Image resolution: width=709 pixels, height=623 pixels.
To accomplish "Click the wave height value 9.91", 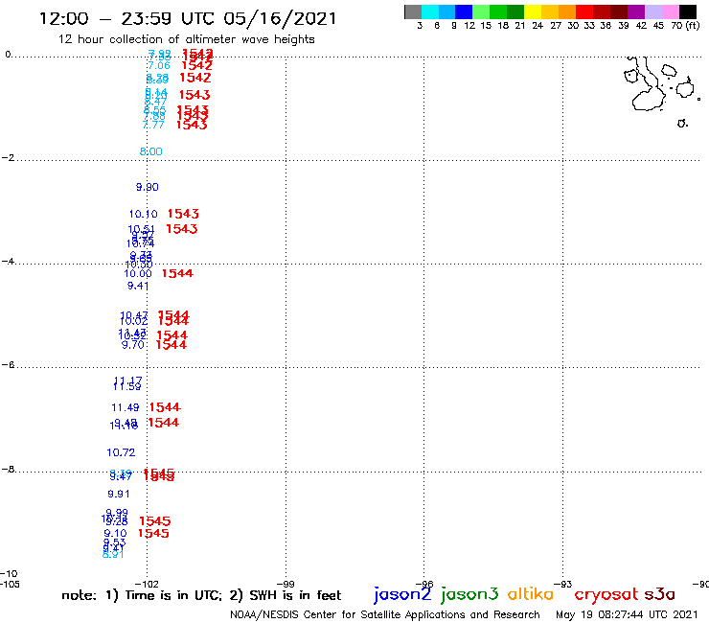I will (x=119, y=494).
